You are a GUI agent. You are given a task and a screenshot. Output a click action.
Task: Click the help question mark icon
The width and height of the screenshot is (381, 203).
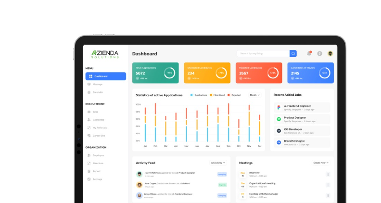[319, 53]
